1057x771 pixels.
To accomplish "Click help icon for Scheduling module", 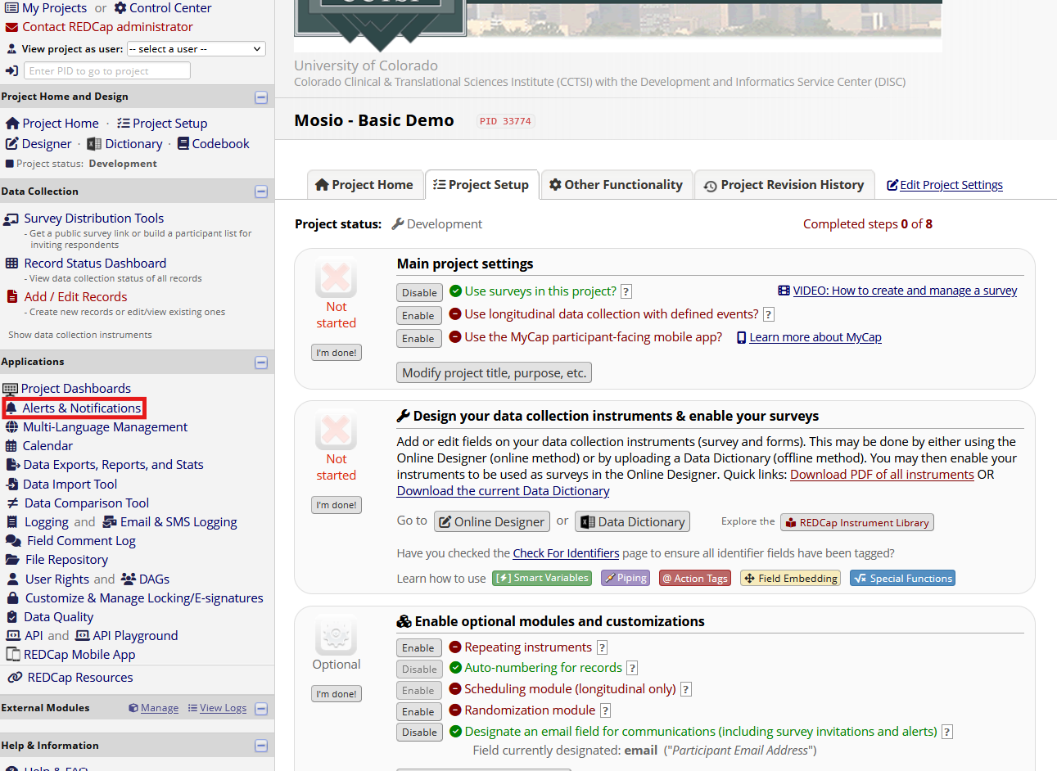I will (686, 689).
